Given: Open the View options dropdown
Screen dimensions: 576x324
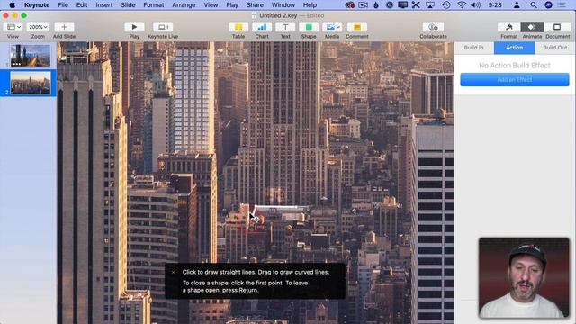Looking at the screenshot, I should [x=13, y=27].
